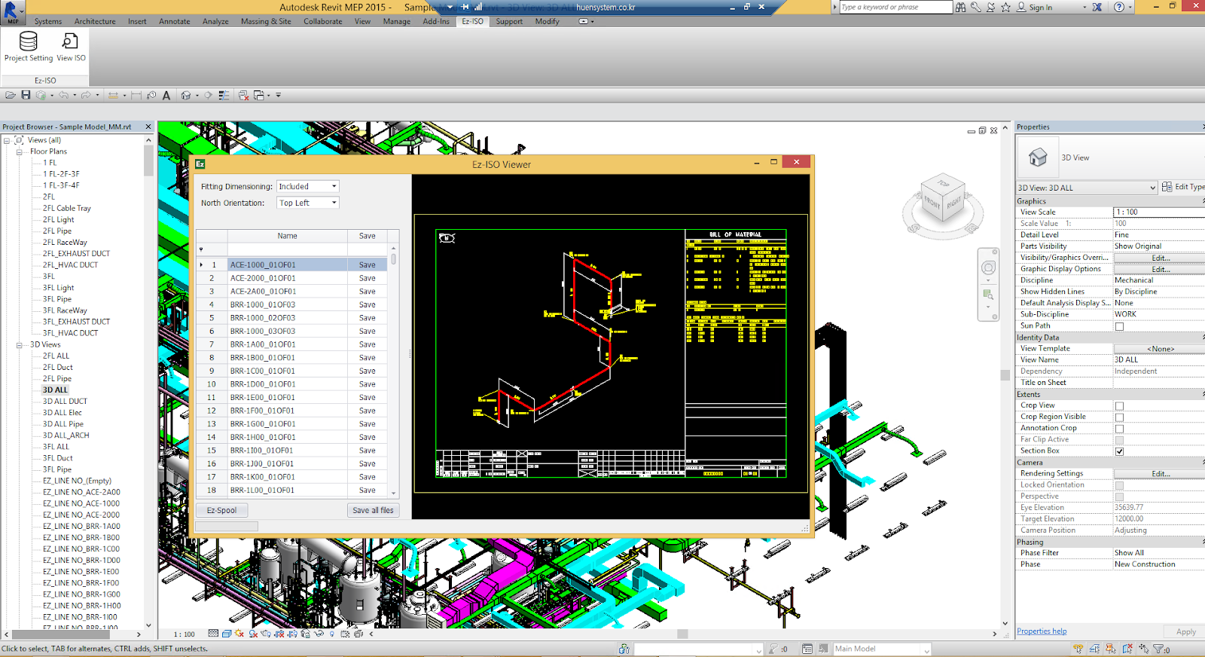Open the Annotate ribbon tab
The width and height of the screenshot is (1205, 657).
(175, 21)
